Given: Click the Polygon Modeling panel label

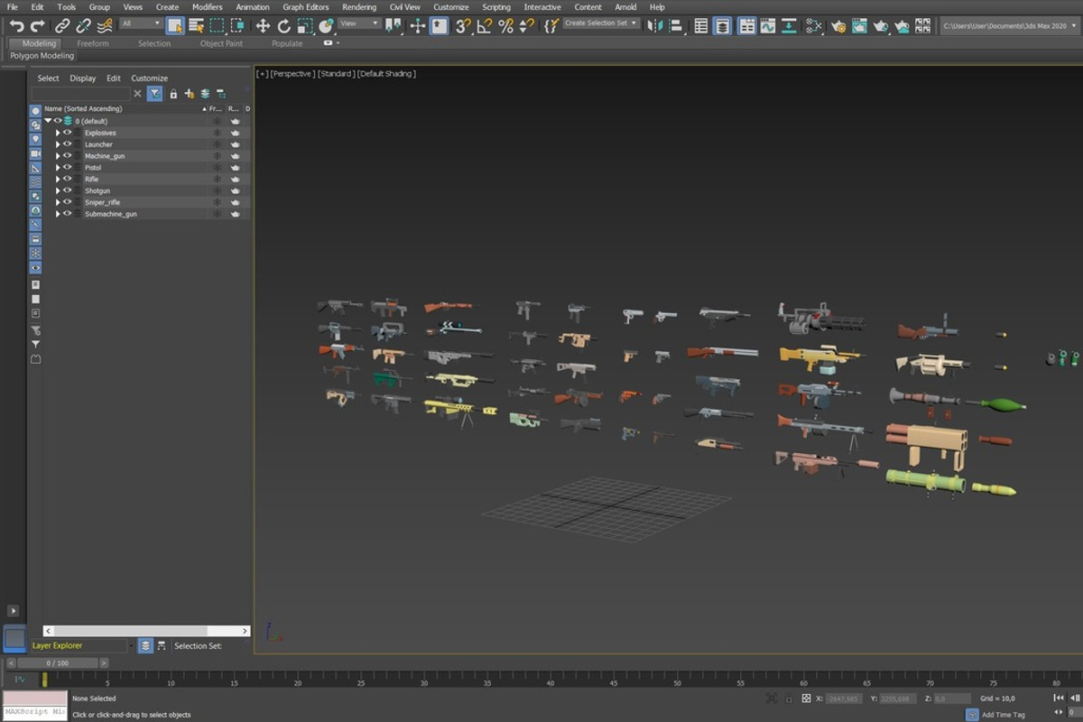Looking at the screenshot, I should 42,56.
